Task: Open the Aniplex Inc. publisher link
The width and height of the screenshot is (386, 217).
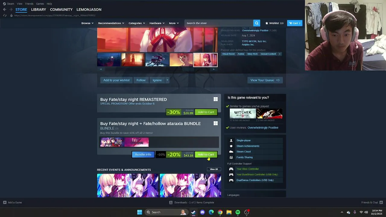Action: (x=248, y=45)
